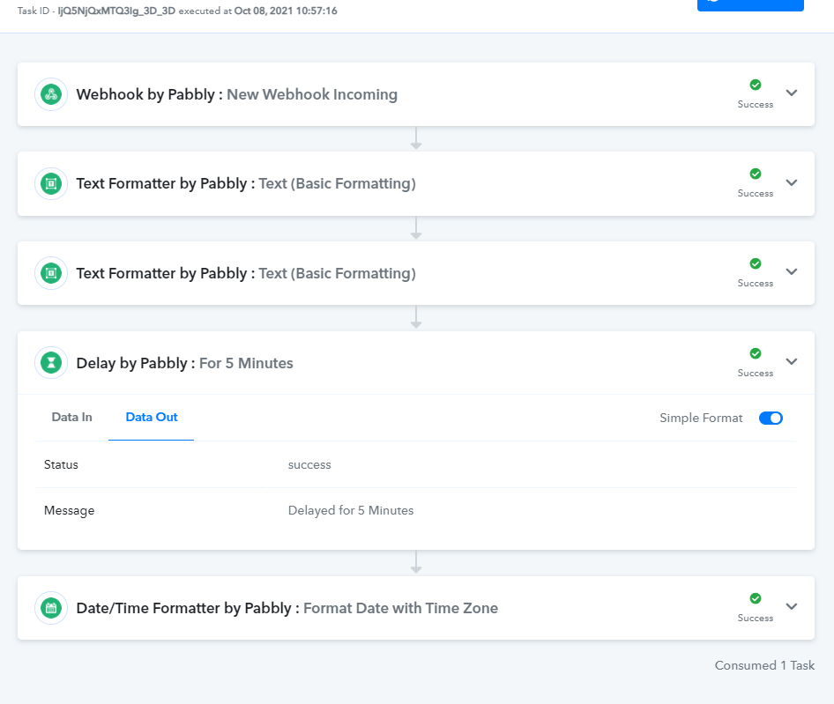Click the blue button at top right

pyautogui.click(x=750, y=4)
